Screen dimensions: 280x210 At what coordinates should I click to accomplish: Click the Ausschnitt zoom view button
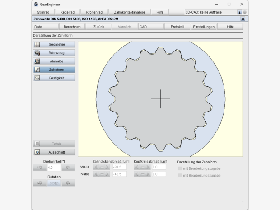[54, 152]
